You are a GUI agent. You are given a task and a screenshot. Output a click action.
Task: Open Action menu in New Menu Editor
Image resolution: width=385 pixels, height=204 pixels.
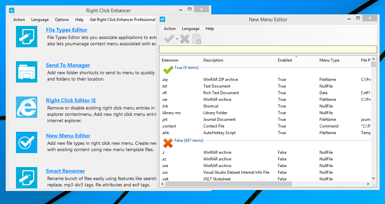[170, 29]
